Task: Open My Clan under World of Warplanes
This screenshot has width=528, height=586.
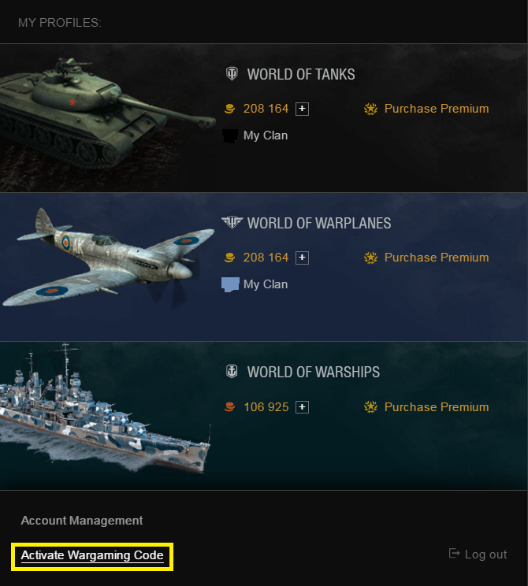Action: pyautogui.click(x=266, y=284)
